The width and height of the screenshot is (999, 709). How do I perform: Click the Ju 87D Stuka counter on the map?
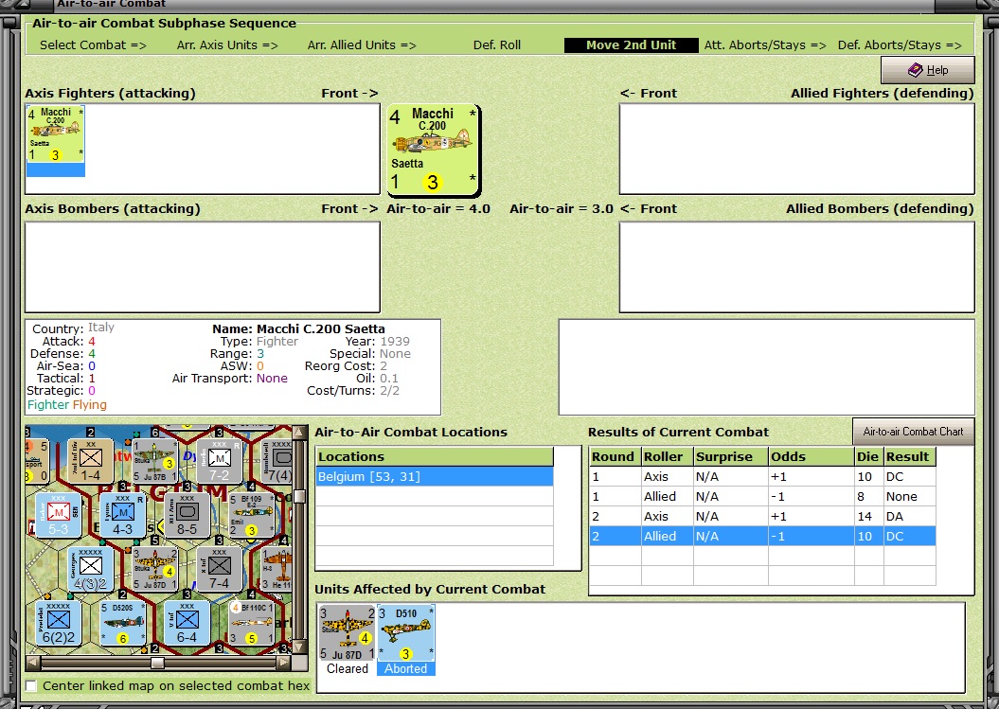pyautogui.click(x=154, y=569)
